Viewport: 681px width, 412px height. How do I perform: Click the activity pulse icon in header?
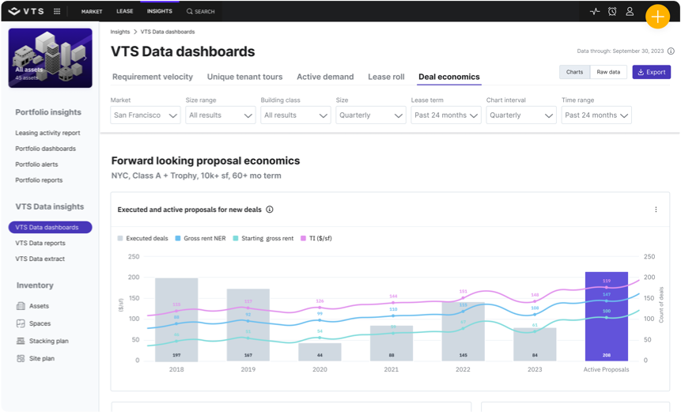point(595,12)
